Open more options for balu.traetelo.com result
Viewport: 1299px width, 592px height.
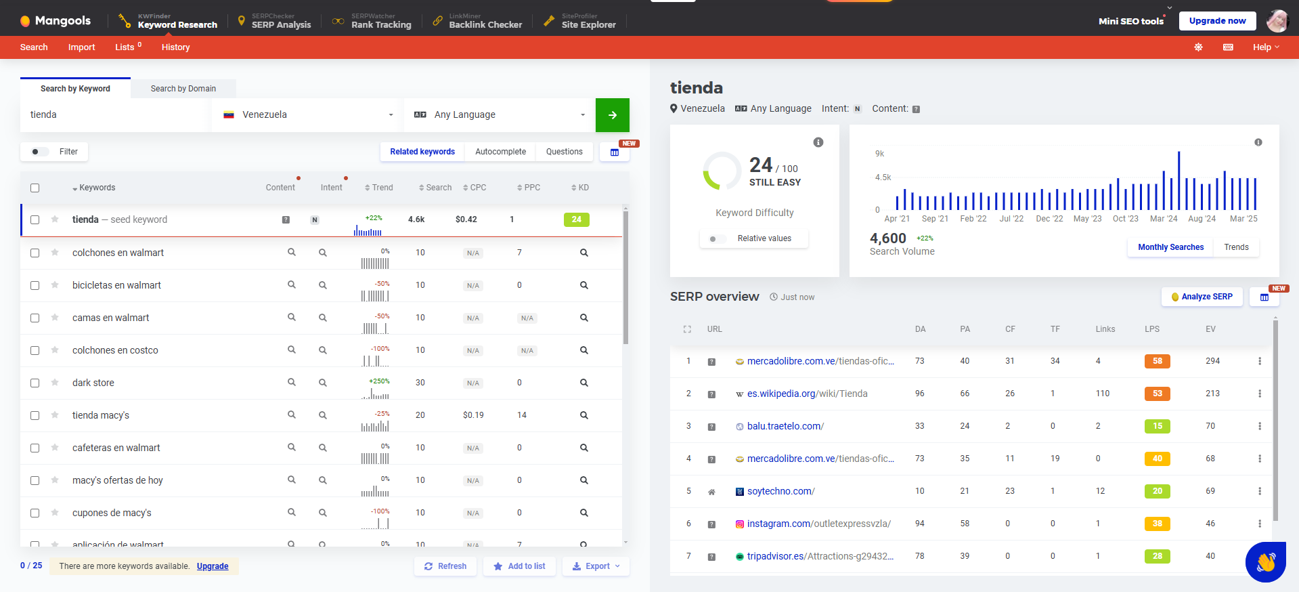coord(1260,426)
